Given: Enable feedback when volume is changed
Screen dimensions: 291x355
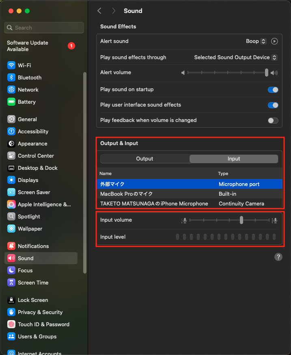Looking at the screenshot, I should coord(273,120).
